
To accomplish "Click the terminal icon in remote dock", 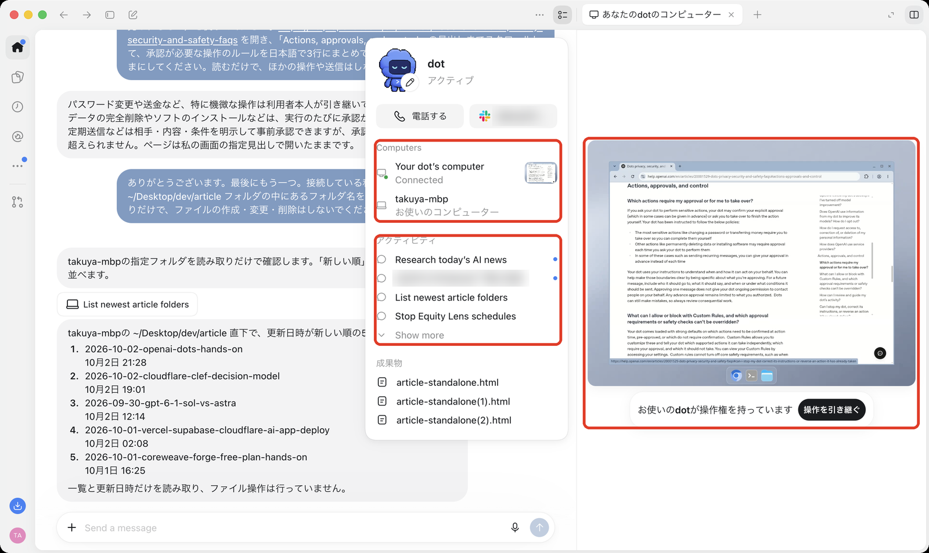I will (751, 375).
